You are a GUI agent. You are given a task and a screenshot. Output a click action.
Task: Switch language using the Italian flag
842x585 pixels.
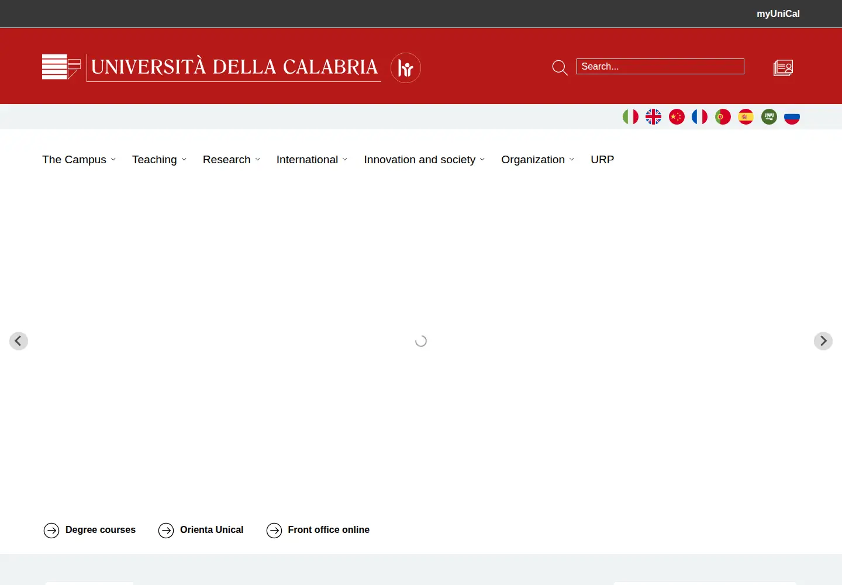pyautogui.click(x=630, y=117)
